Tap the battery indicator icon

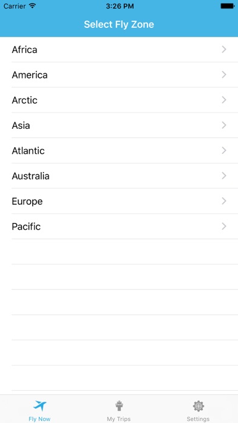tap(228, 6)
